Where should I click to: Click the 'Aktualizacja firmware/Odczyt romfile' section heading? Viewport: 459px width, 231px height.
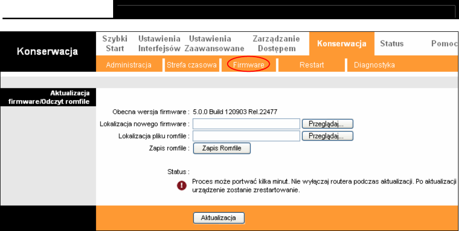point(49,98)
